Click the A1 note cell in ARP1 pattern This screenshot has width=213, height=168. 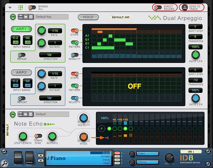point(110,36)
